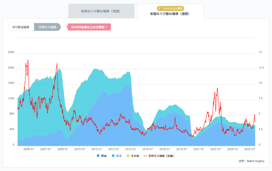The height and width of the screenshot is (171, 272).
Task: Click the red dashed 天然ガス価格（右軸） legend marker
Action: [145, 155]
